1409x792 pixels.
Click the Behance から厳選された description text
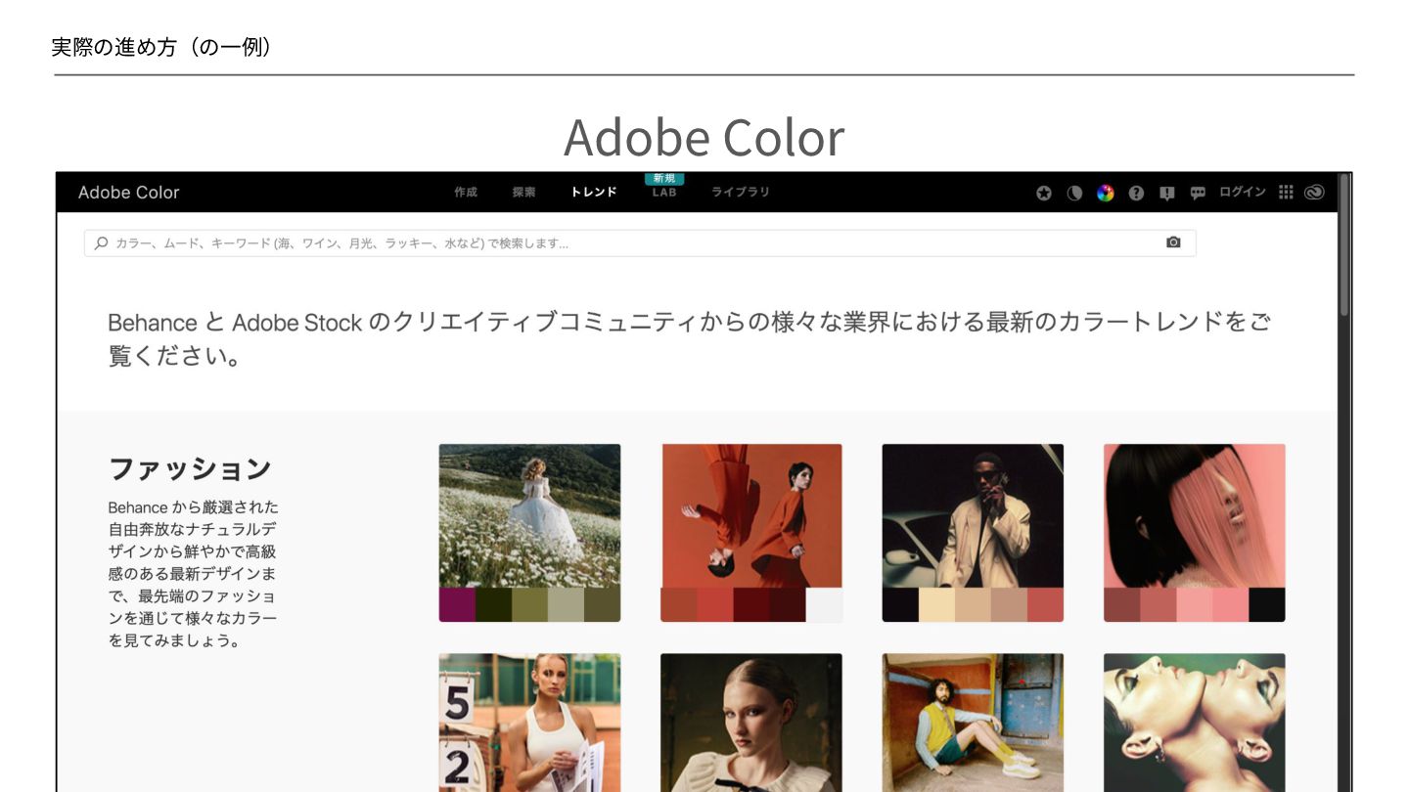pos(194,574)
